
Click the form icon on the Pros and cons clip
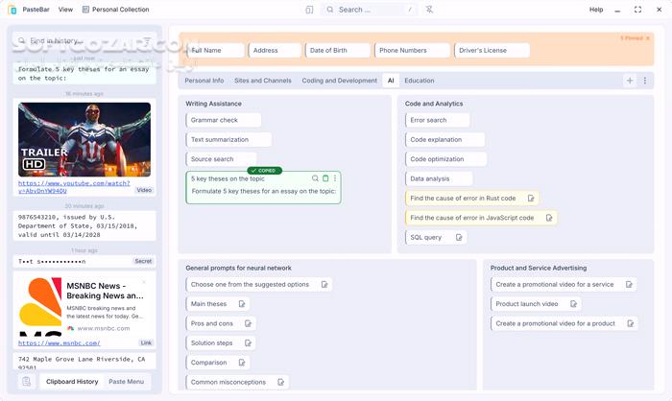point(246,323)
